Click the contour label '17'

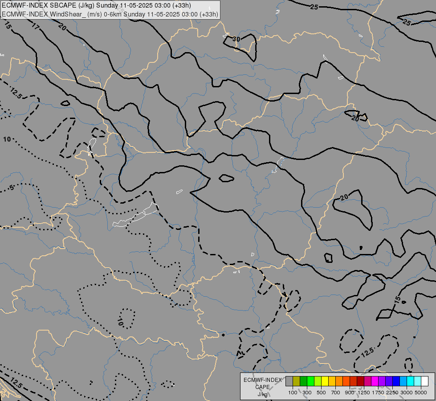point(36,27)
